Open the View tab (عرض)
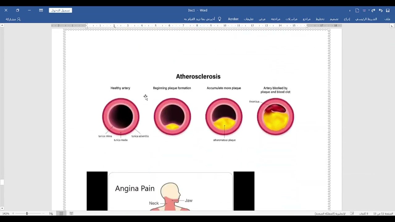This screenshot has height=222, width=395. pos(262,19)
